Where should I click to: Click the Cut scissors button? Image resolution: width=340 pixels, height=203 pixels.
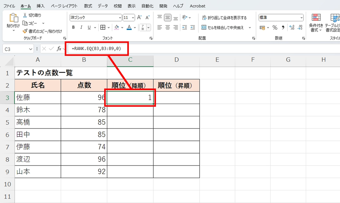click(32, 15)
